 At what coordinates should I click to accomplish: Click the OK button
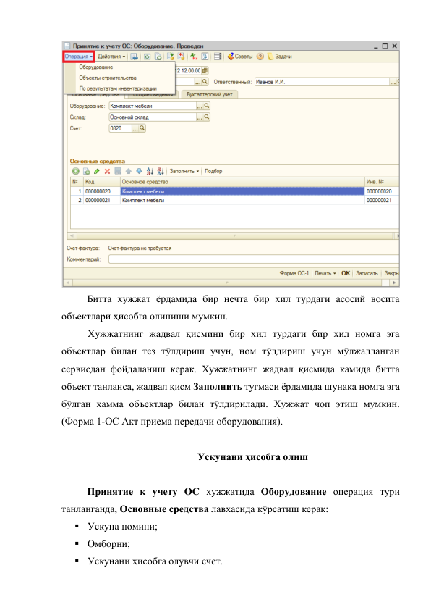[346, 274]
